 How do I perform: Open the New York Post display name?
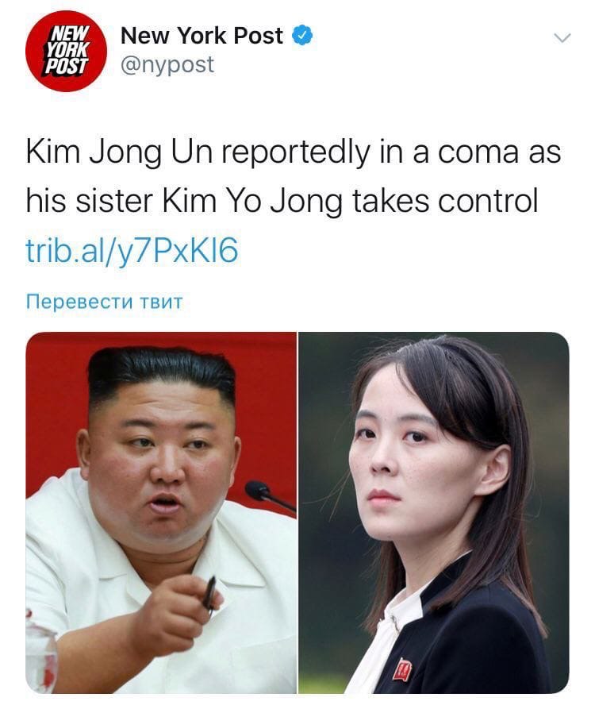pyautogui.click(x=202, y=35)
